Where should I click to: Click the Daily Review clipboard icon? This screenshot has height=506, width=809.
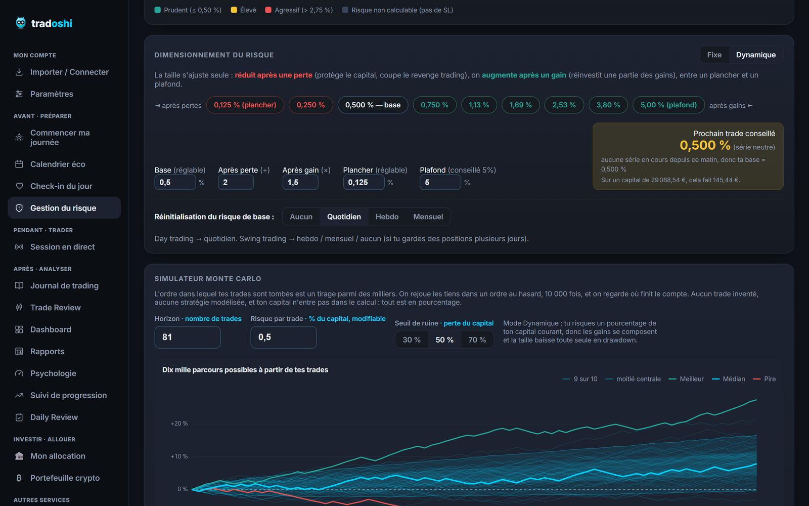pyautogui.click(x=19, y=417)
